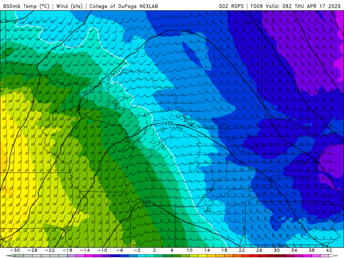Click the -26 value on the temperature scale
The image size is (344, 258).
click(32, 250)
